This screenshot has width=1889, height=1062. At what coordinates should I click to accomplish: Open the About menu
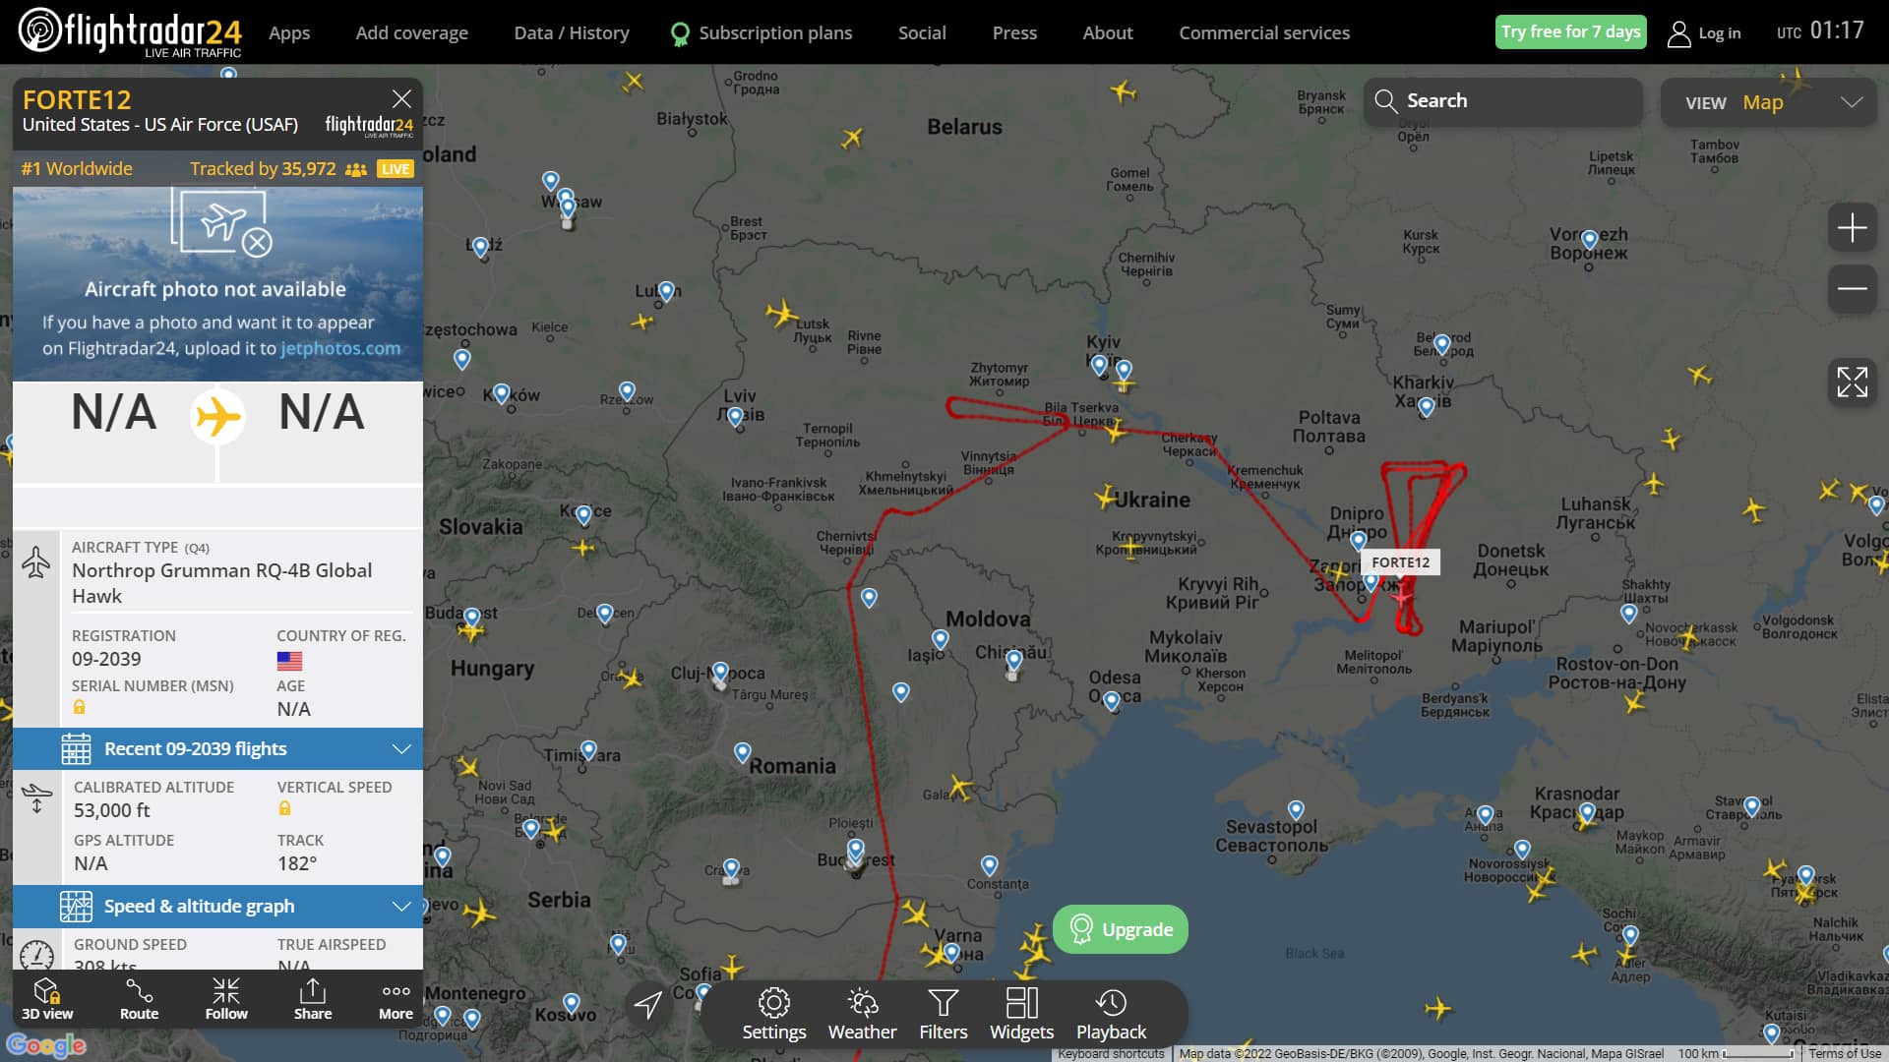pos(1108,32)
